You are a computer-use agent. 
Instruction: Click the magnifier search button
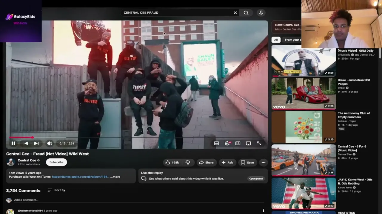pyautogui.click(x=246, y=13)
